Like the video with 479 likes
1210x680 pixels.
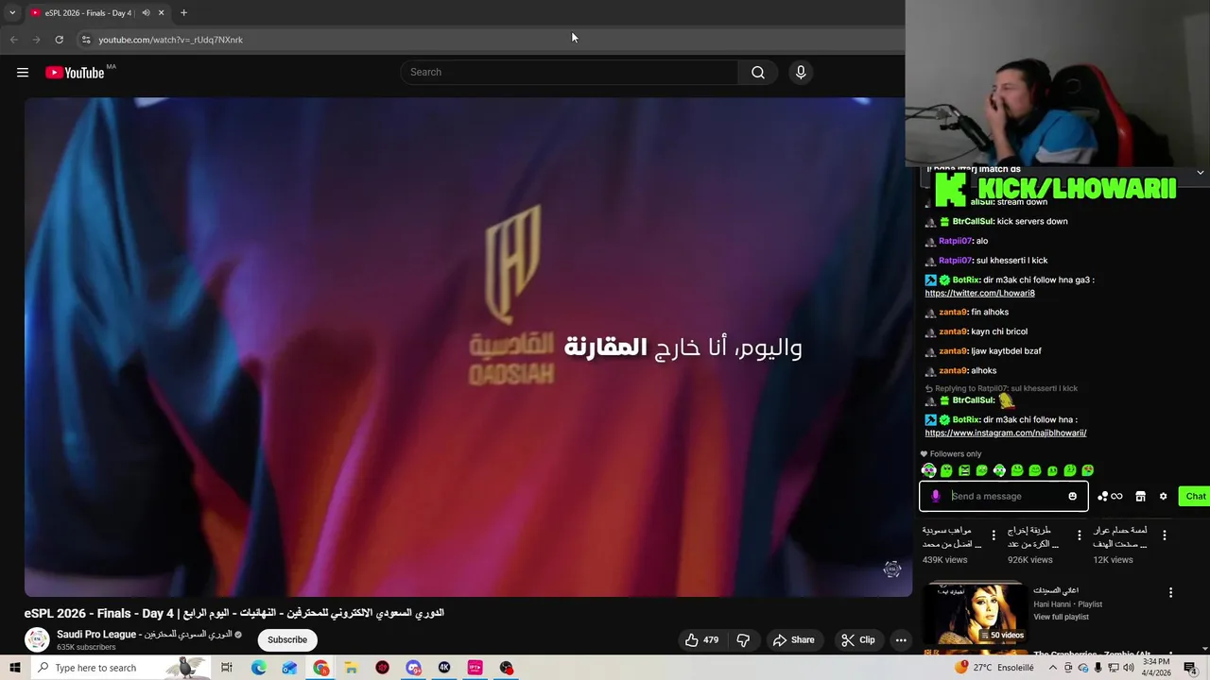point(702,639)
